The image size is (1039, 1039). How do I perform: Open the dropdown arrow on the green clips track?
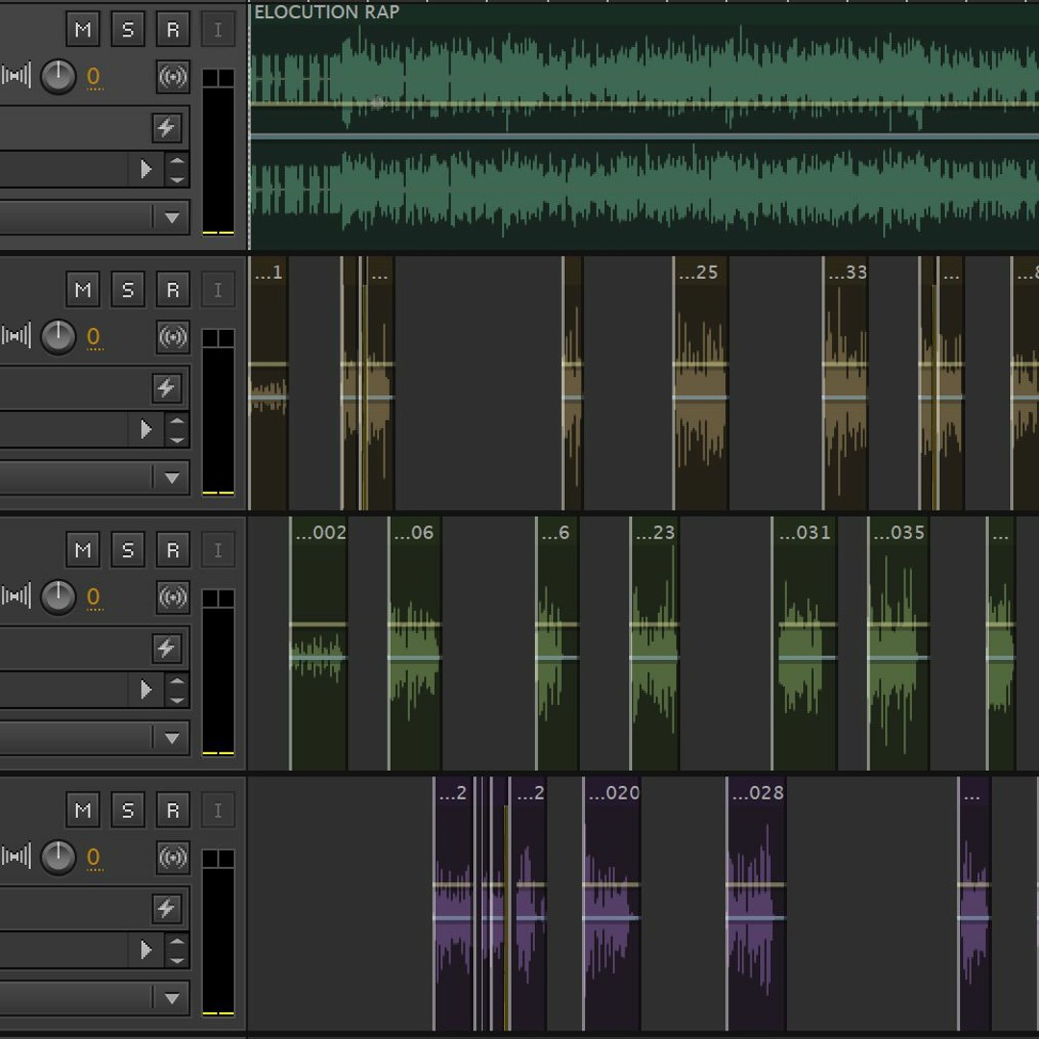coord(171,738)
